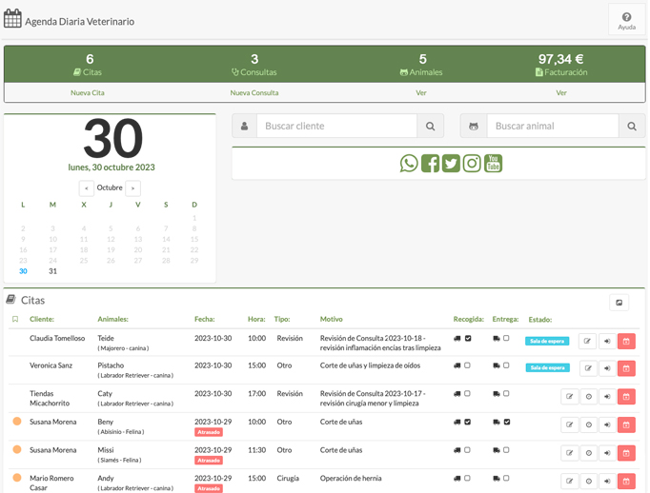Select day 31 in the calendar

point(52,271)
